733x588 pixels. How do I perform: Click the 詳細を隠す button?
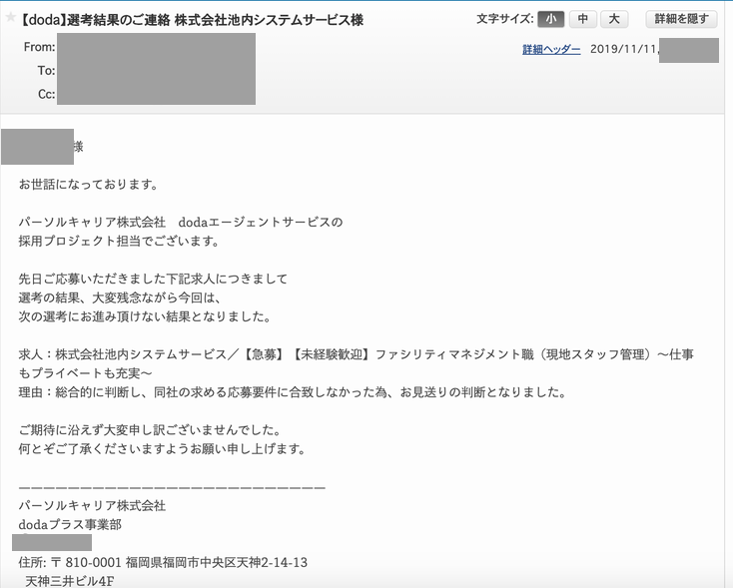coord(681,19)
